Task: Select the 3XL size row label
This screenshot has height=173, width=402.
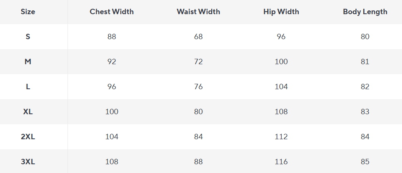Action: tap(28, 162)
